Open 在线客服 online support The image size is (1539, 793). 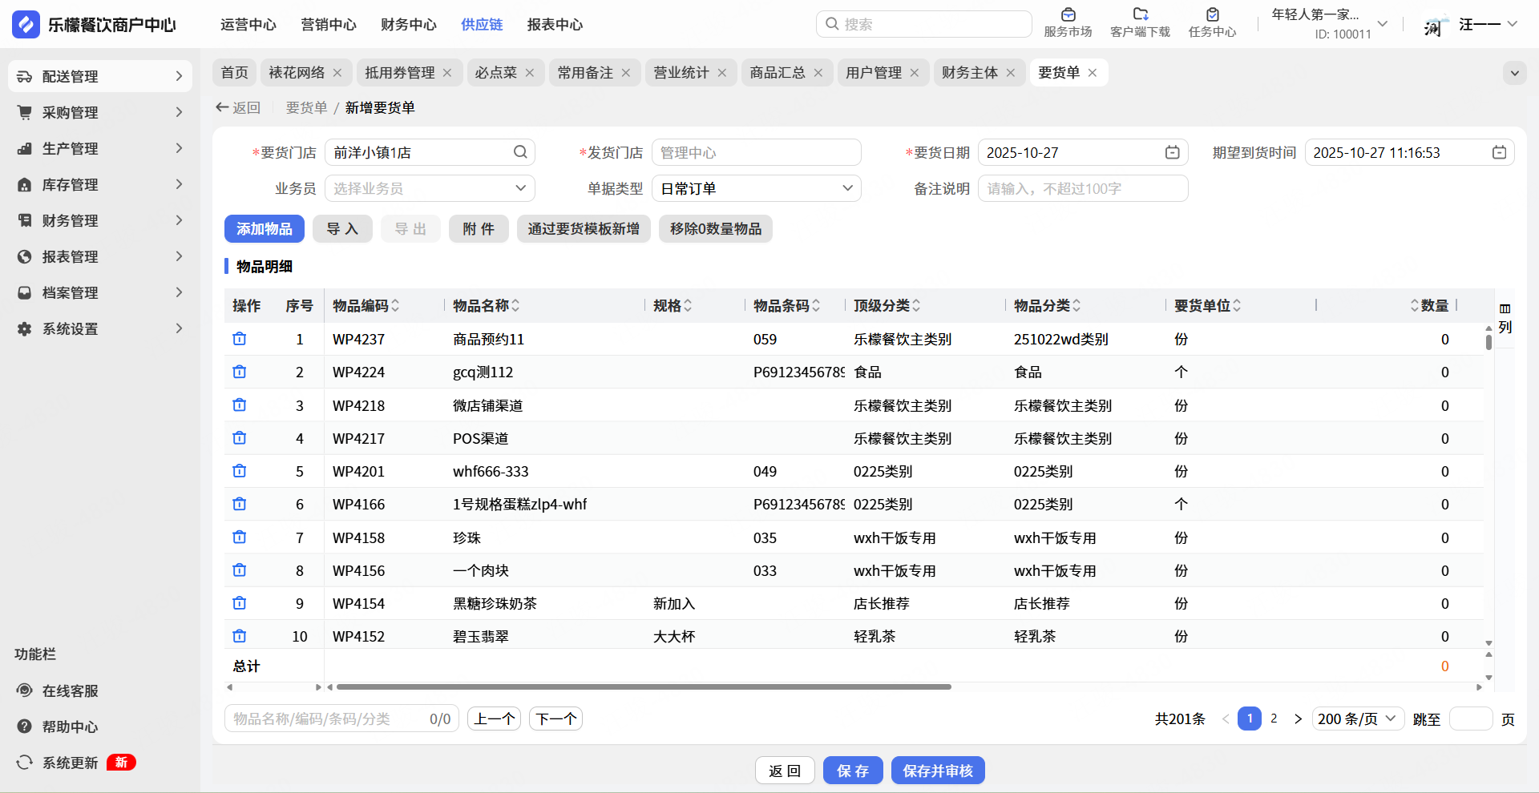point(70,690)
